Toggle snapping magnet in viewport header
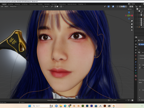Viewport: 144px width, 108px height. [x=55, y=7]
